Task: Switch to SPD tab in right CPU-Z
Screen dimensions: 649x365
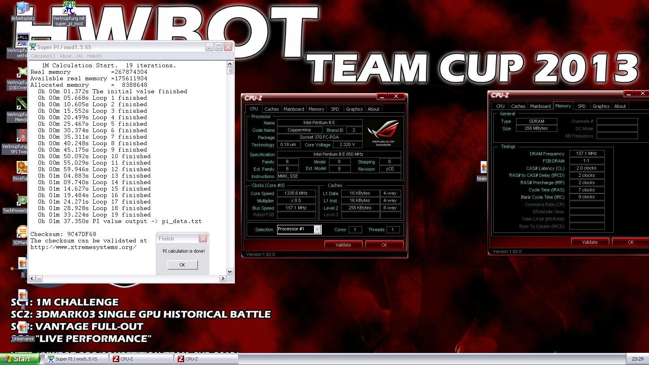Action: tap(582, 106)
